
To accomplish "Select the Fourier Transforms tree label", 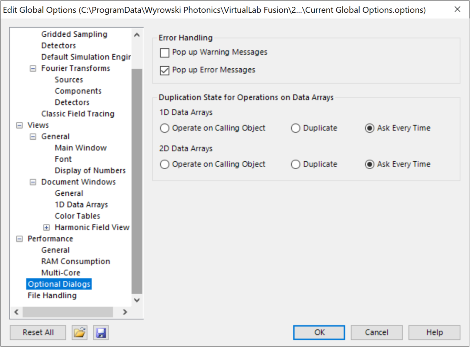I will 76,68.
